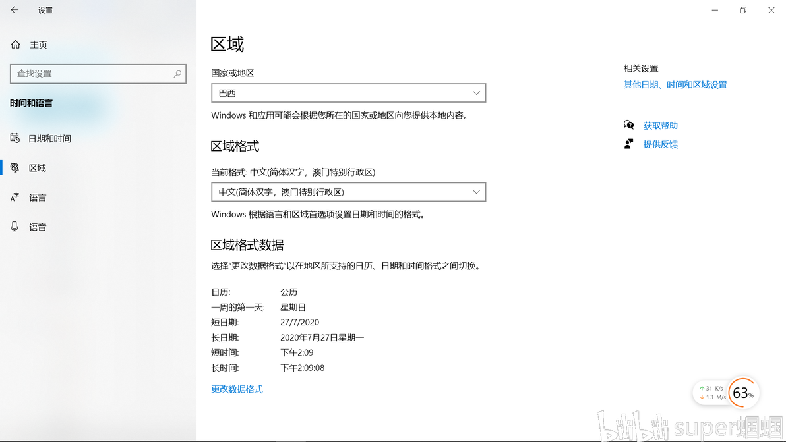Open the 主页 home icon
Screen dimensions: 786x442
16,45
